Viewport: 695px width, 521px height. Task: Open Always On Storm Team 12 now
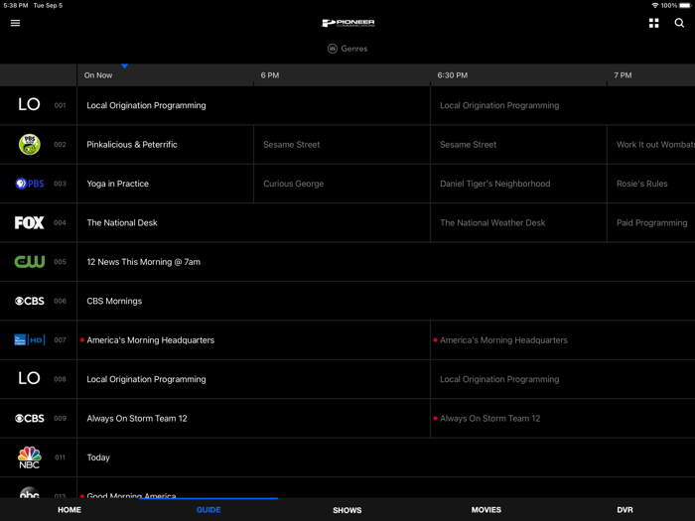[253, 418]
